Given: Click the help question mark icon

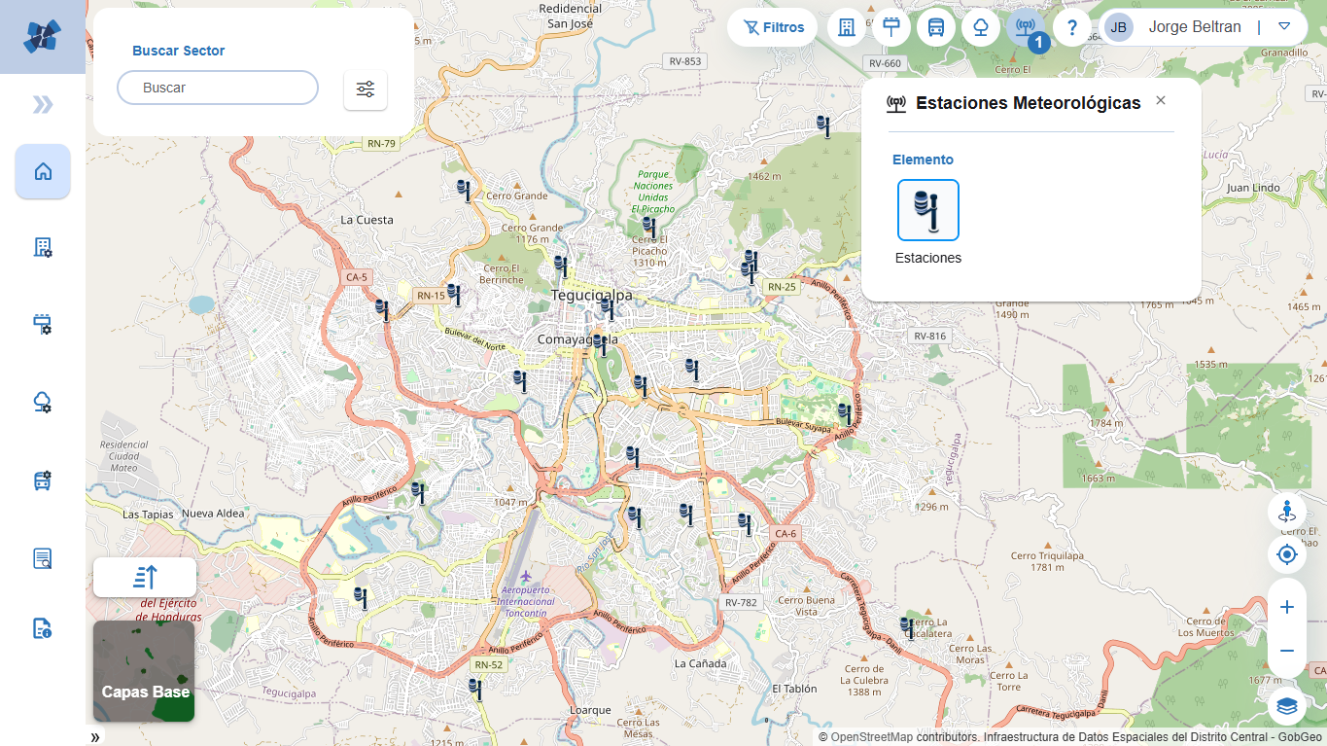Looking at the screenshot, I should 1071,27.
